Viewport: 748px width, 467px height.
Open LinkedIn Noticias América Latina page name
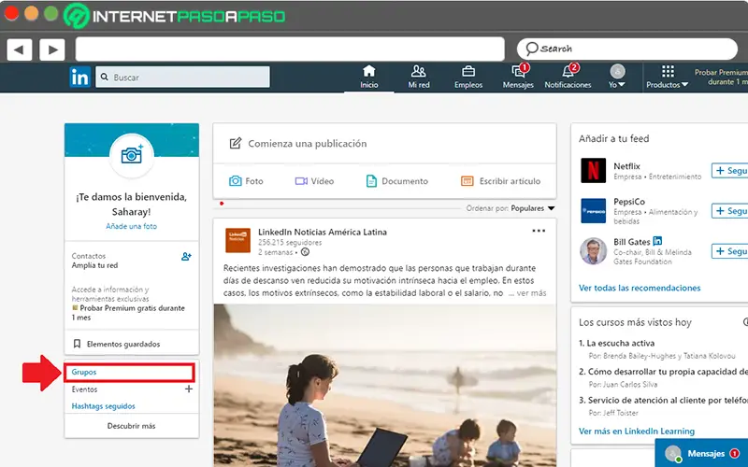[x=323, y=232]
